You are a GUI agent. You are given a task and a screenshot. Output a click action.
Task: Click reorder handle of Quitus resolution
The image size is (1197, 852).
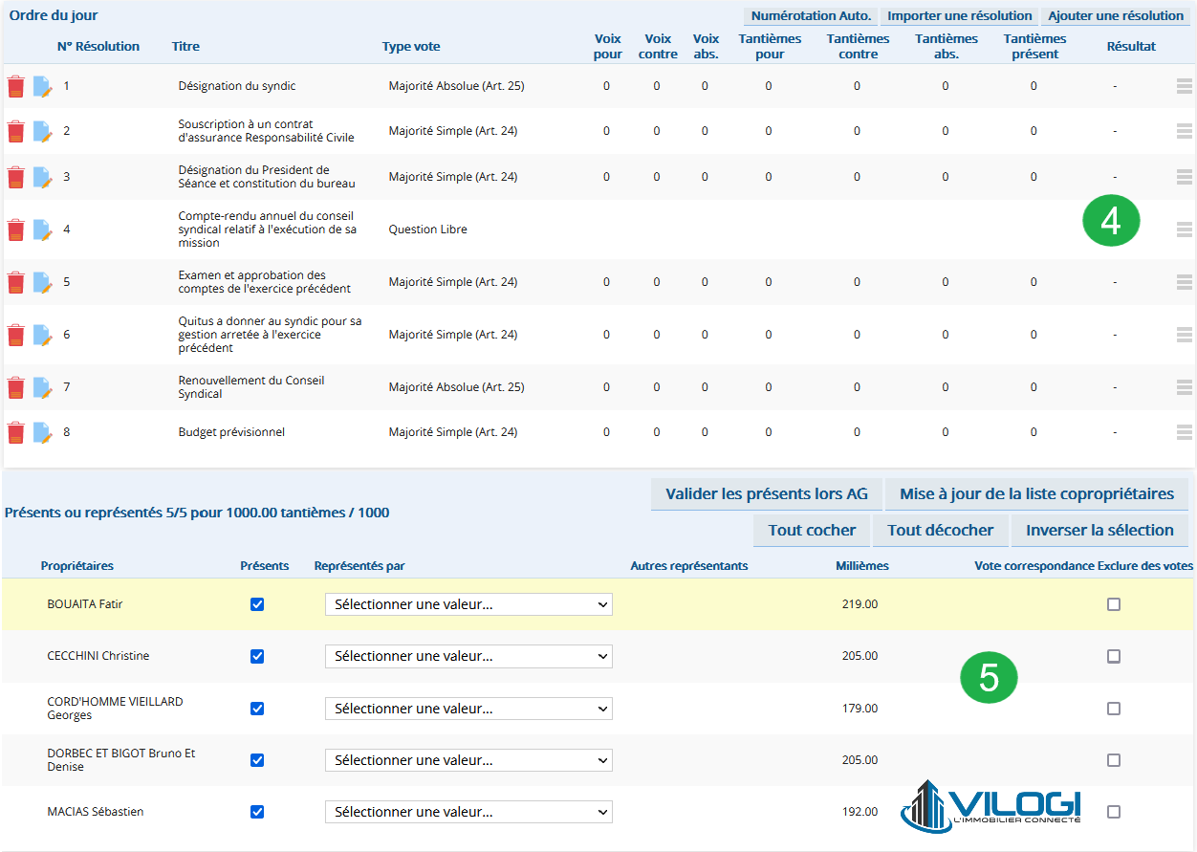tap(1185, 335)
